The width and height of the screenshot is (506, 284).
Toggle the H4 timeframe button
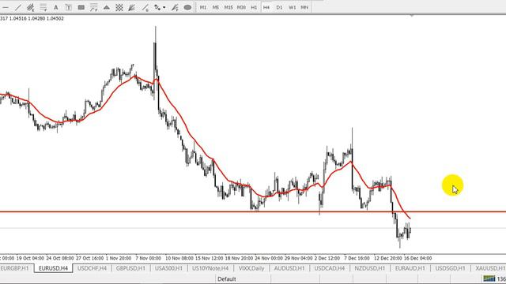pos(266,7)
